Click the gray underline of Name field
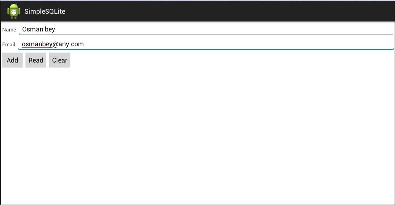The image size is (395, 205). click(x=206, y=34)
